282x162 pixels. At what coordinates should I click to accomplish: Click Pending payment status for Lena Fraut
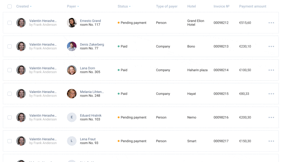pos(132,141)
